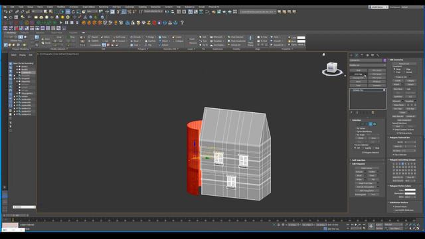
Task: Switch command panel to Motion tab icon
Action: [367, 55]
